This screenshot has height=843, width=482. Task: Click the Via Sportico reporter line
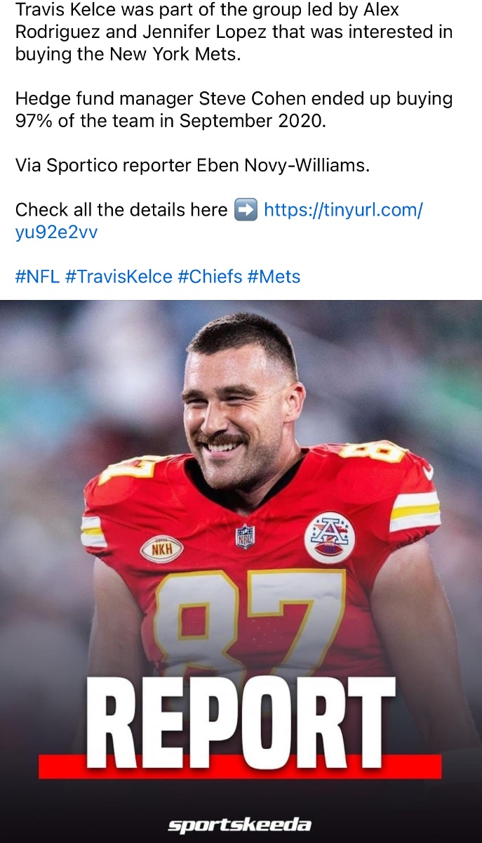tap(192, 165)
